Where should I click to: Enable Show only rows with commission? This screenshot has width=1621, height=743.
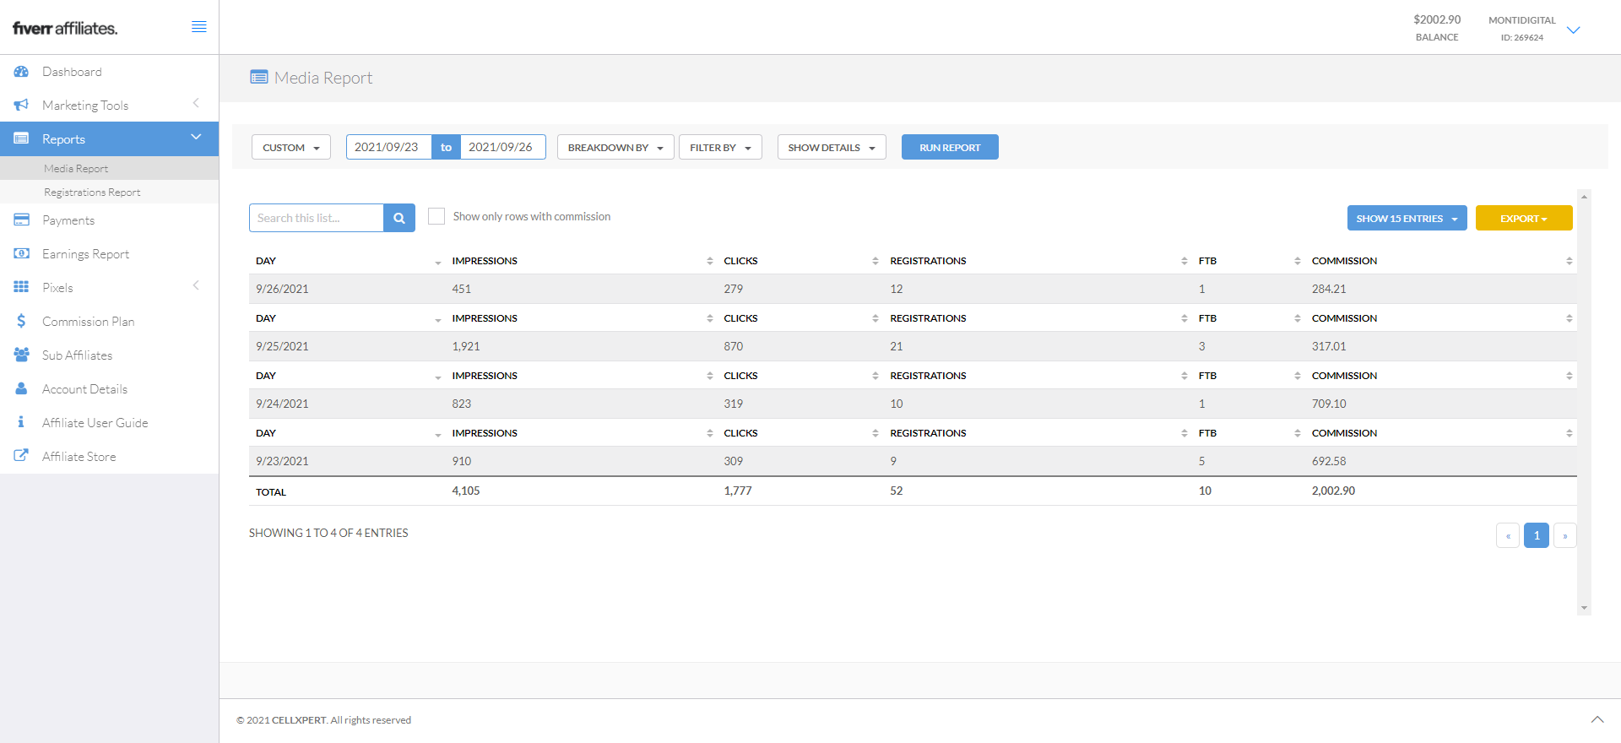[436, 216]
